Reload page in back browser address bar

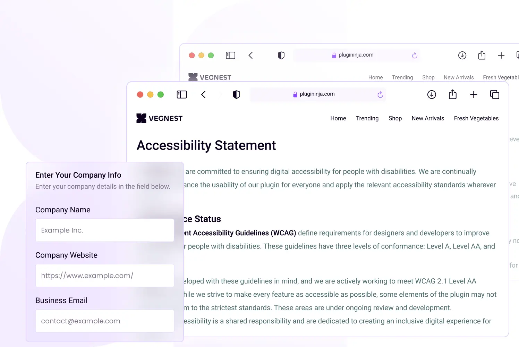point(415,56)
